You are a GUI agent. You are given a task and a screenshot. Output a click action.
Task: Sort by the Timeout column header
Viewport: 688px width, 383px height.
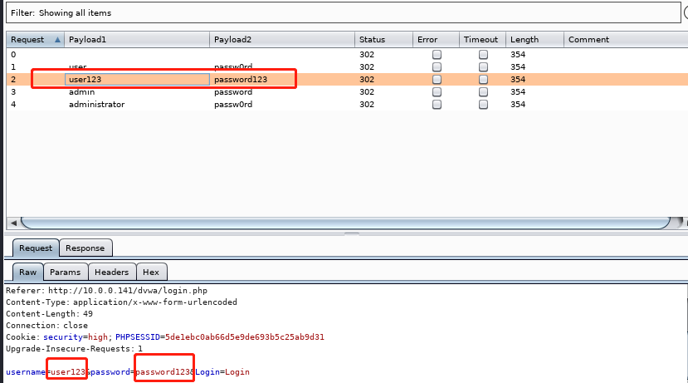pos(482,40)
